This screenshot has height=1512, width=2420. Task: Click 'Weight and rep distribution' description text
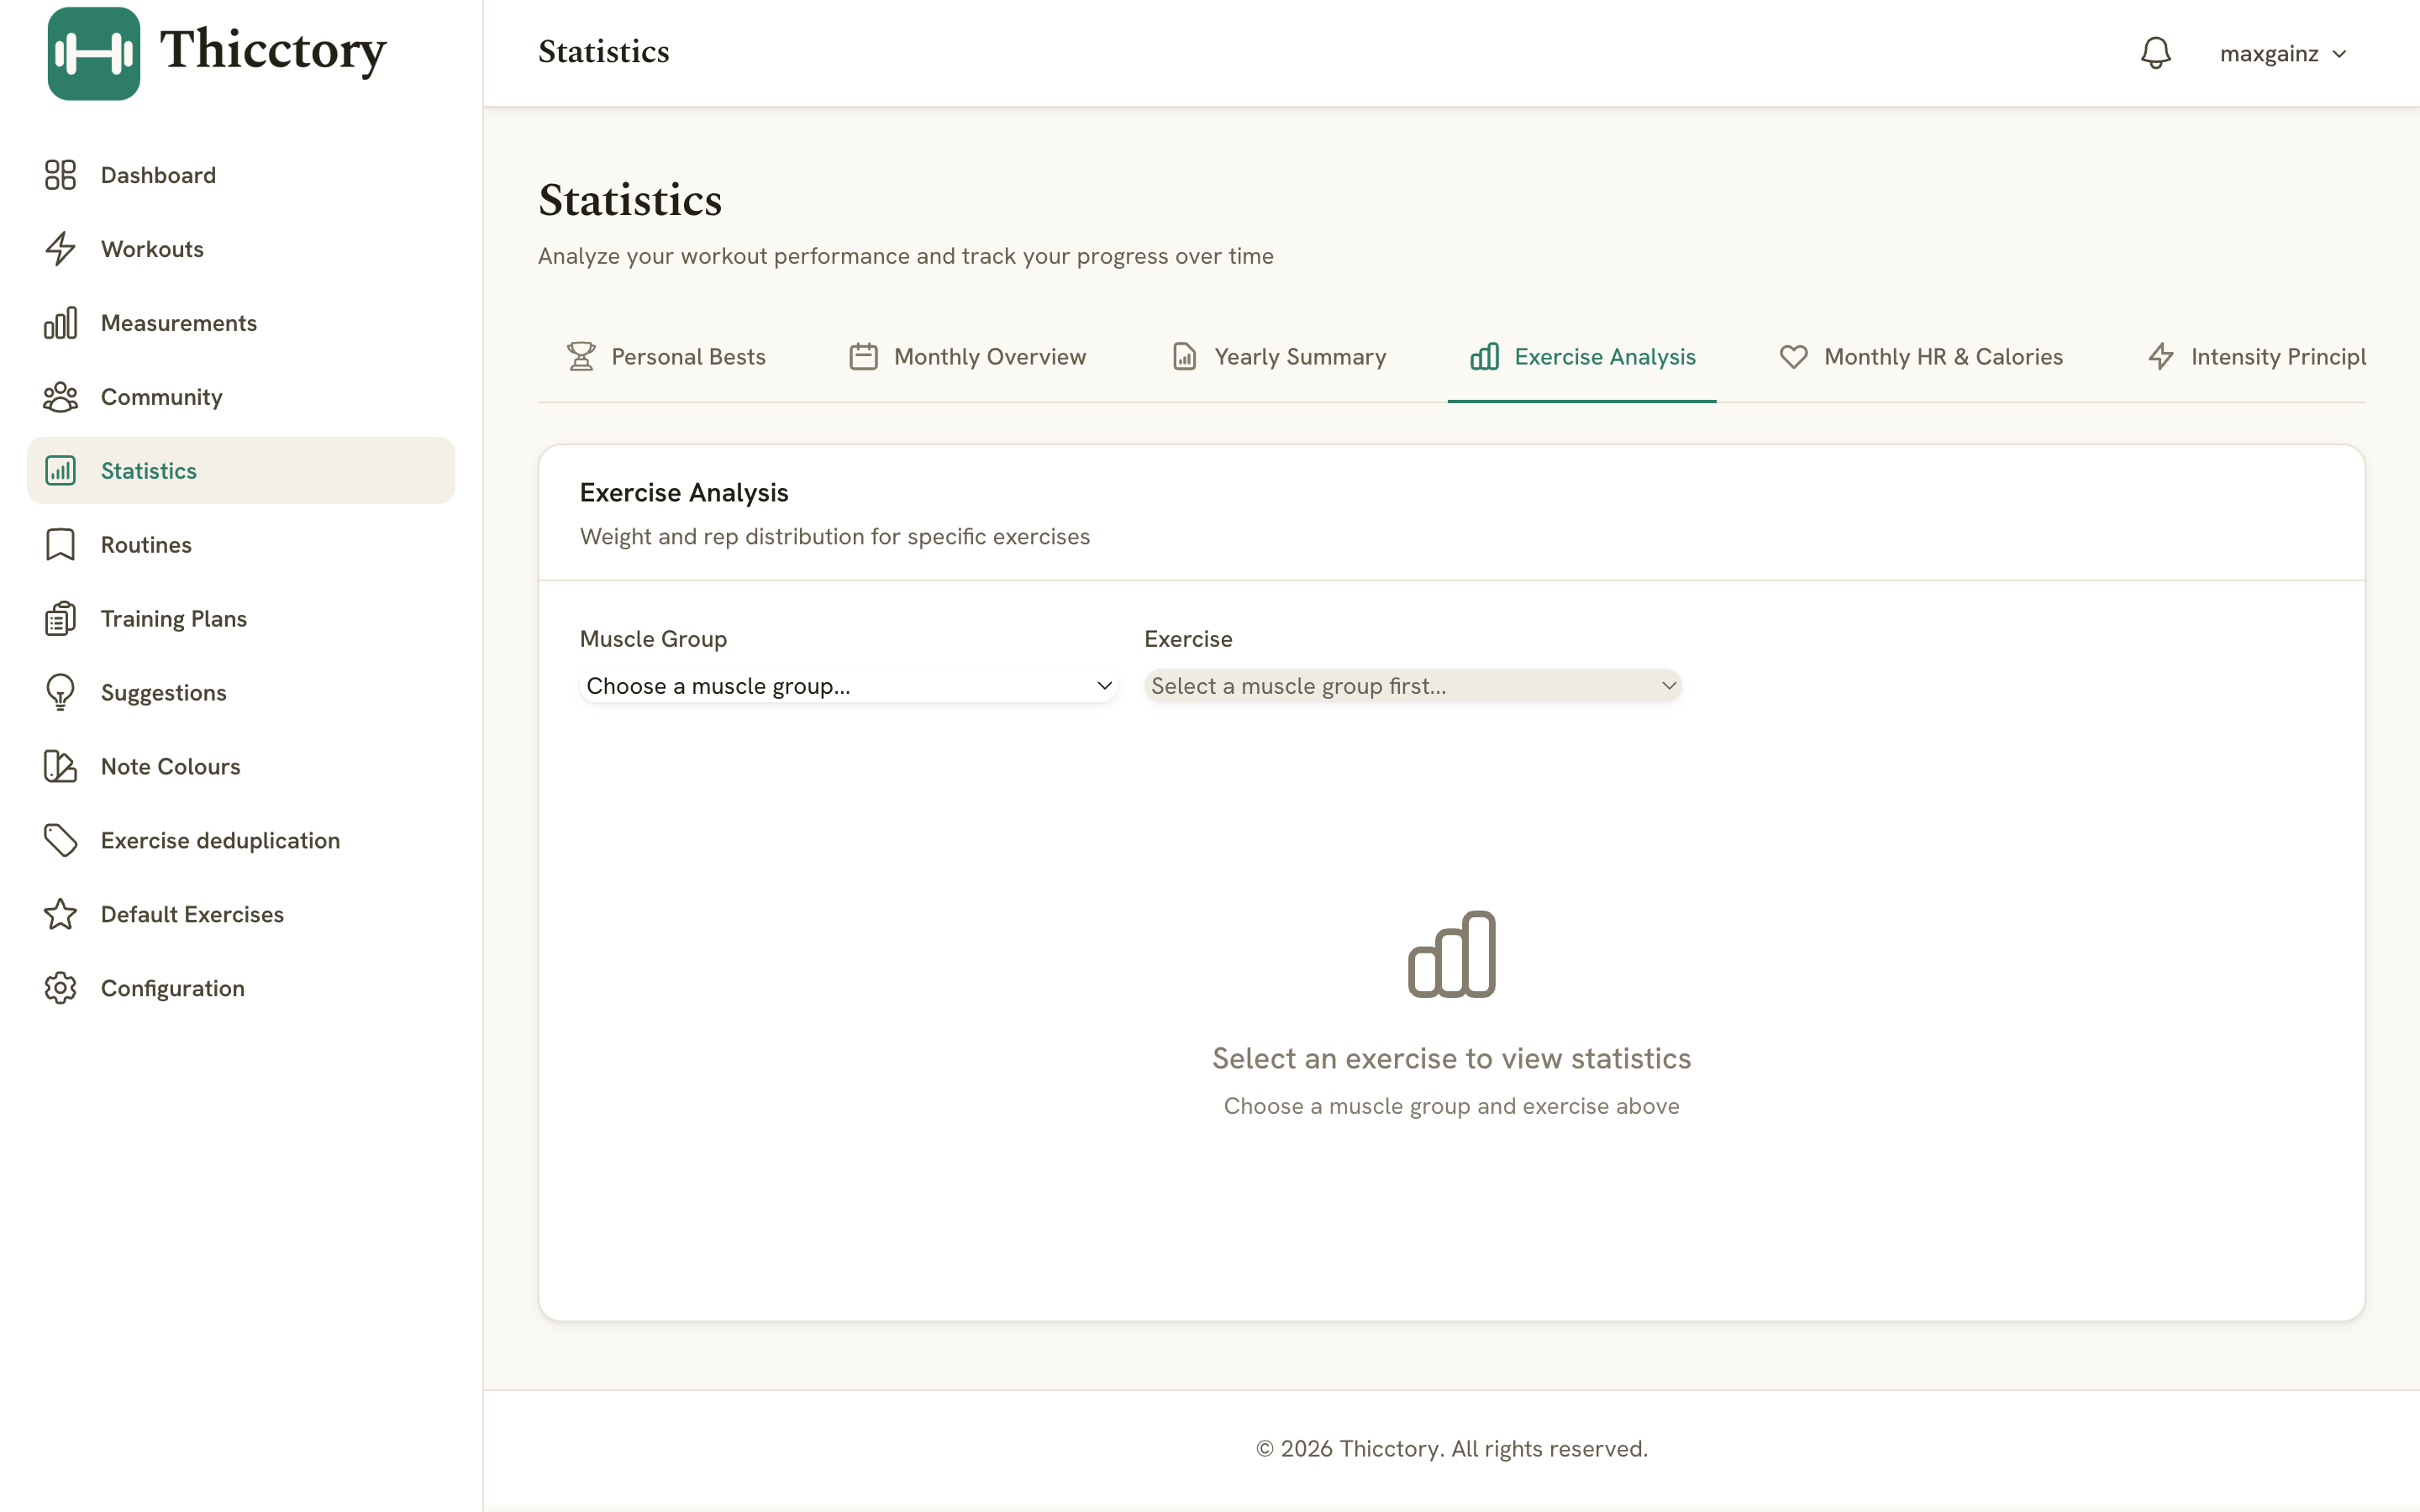(835, 537)
